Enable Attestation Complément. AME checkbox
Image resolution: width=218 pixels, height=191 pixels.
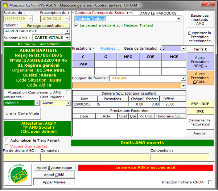(67, 92)
